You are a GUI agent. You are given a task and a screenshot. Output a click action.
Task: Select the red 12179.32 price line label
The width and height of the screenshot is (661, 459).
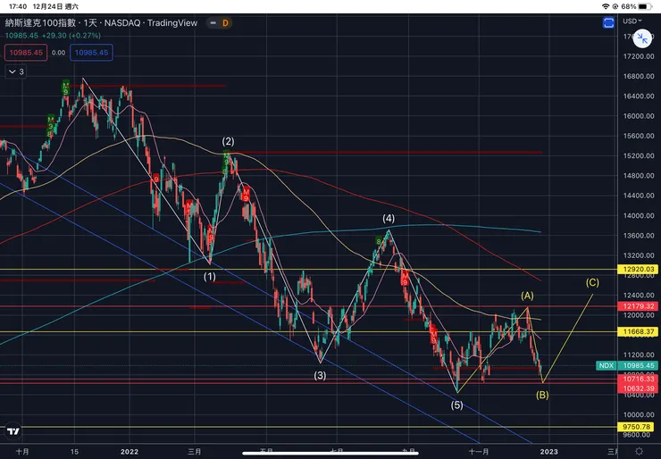tap(639, 306)
